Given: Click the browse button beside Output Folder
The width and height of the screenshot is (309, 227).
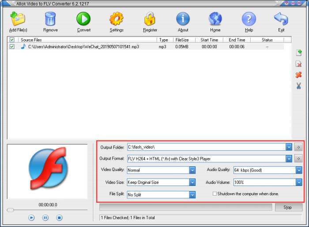Looking at the screenshot, I should (x=298, y=147).
